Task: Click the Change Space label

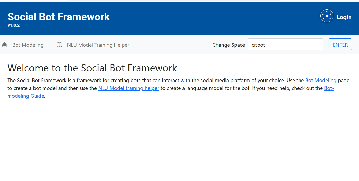Action: (x=228, y=45)
